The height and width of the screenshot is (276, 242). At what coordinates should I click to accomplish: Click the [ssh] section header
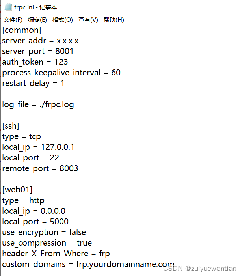pos(11,126)
